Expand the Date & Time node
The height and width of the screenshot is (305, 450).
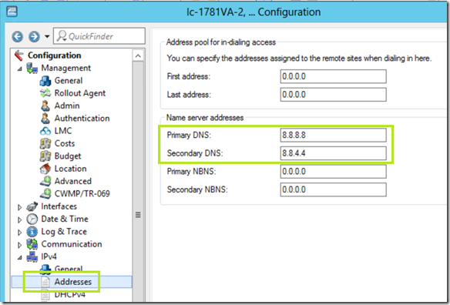coord(19,220)
